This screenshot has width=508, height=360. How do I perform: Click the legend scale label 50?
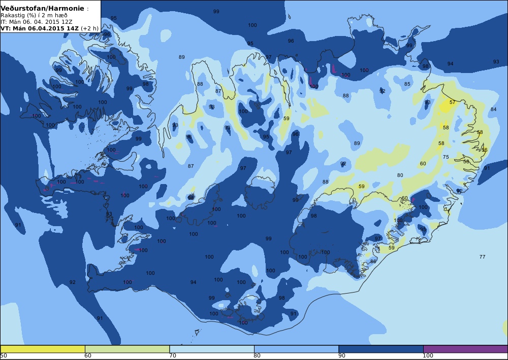click(4, 356)
